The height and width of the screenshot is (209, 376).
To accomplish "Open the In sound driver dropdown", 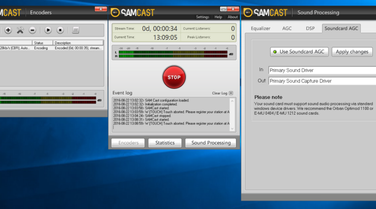I will pyautogui.click(x=322, y=70).
